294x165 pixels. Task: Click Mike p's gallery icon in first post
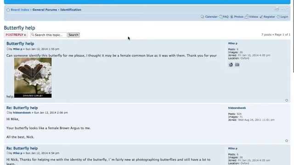coord(237,65)
